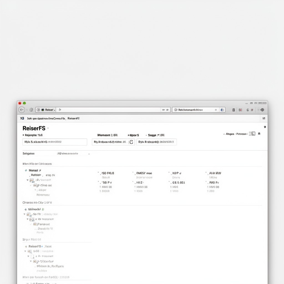Click the folder icon beside the SSB row
The width and height of the screenshot is (284, 284).
point(29,251)
